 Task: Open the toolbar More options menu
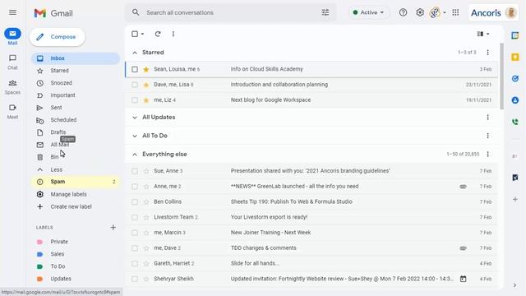pos(173,34)
